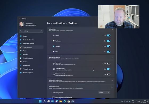
Task: Open Chat from the taskbar
Action: (57, 101)
